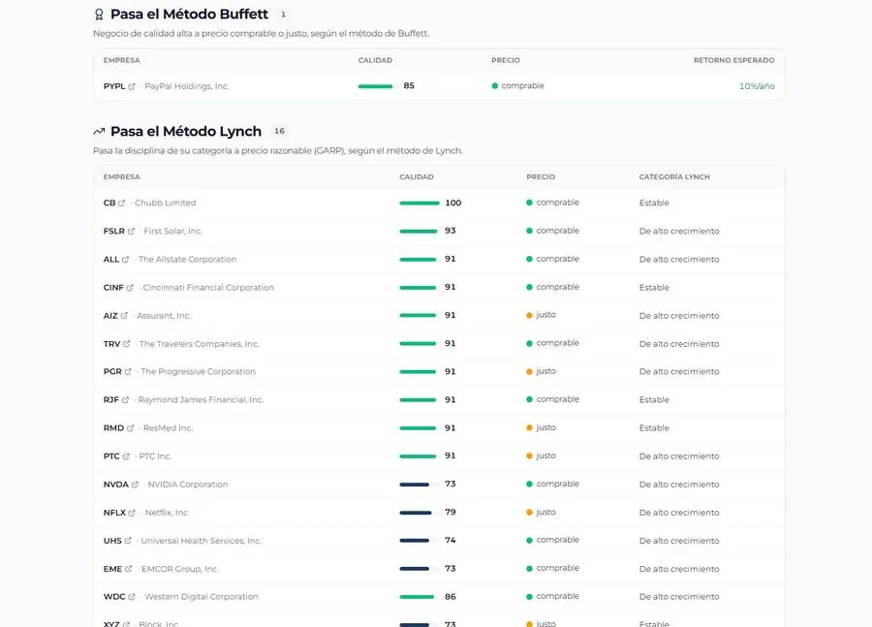Click the 'PayPal Holdings, Inc.' company name
Viewport: 872px width, 627px height.
[187, 86]
